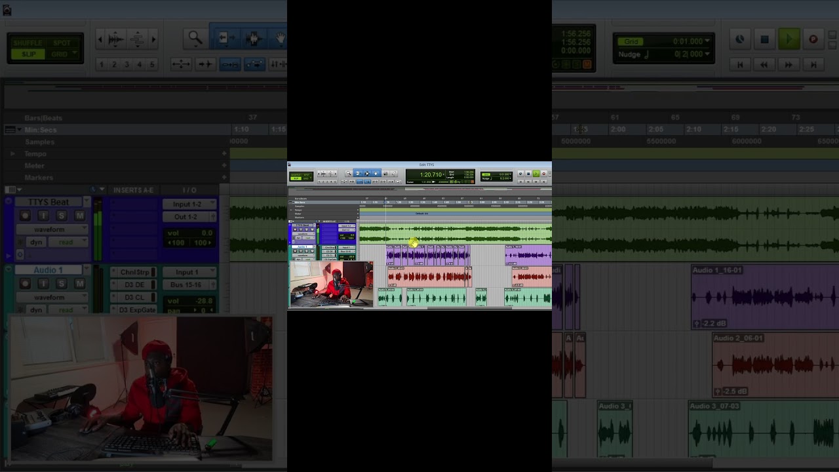Click green Play button in blurred background transport
Viewport: 839px width, 472px height.
pyautogui.click(x=789, y=39)
